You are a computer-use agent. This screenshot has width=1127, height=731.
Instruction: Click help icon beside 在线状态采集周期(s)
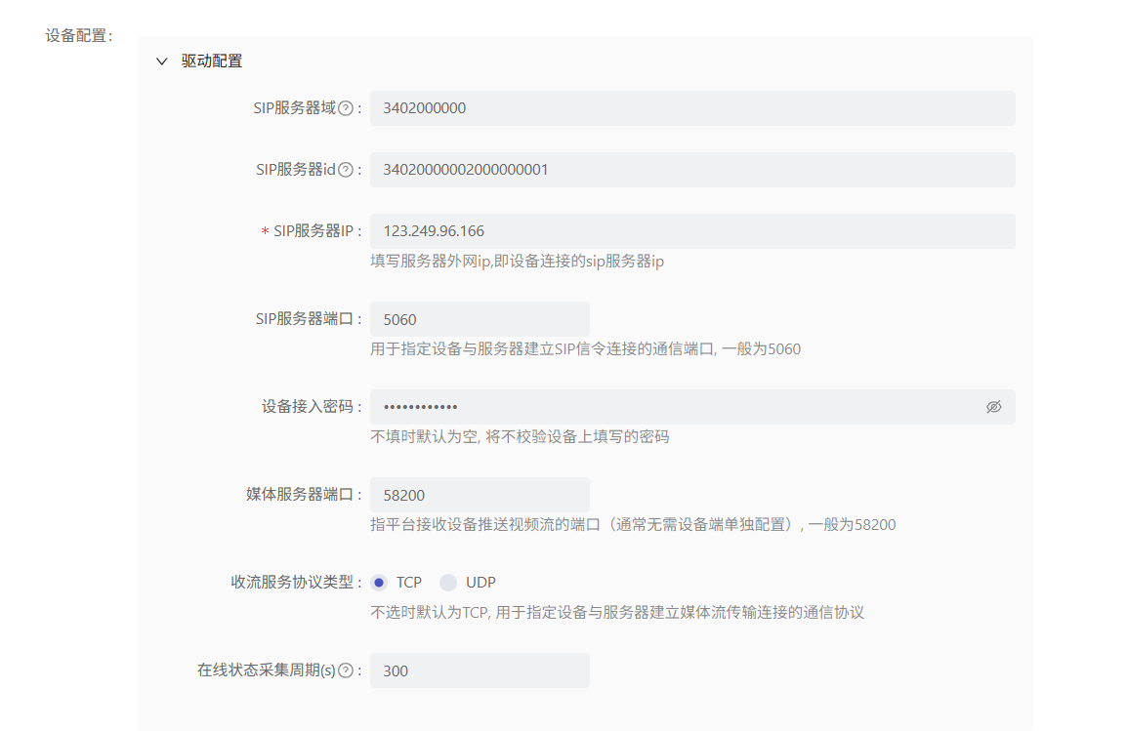[x=345, y=670]
